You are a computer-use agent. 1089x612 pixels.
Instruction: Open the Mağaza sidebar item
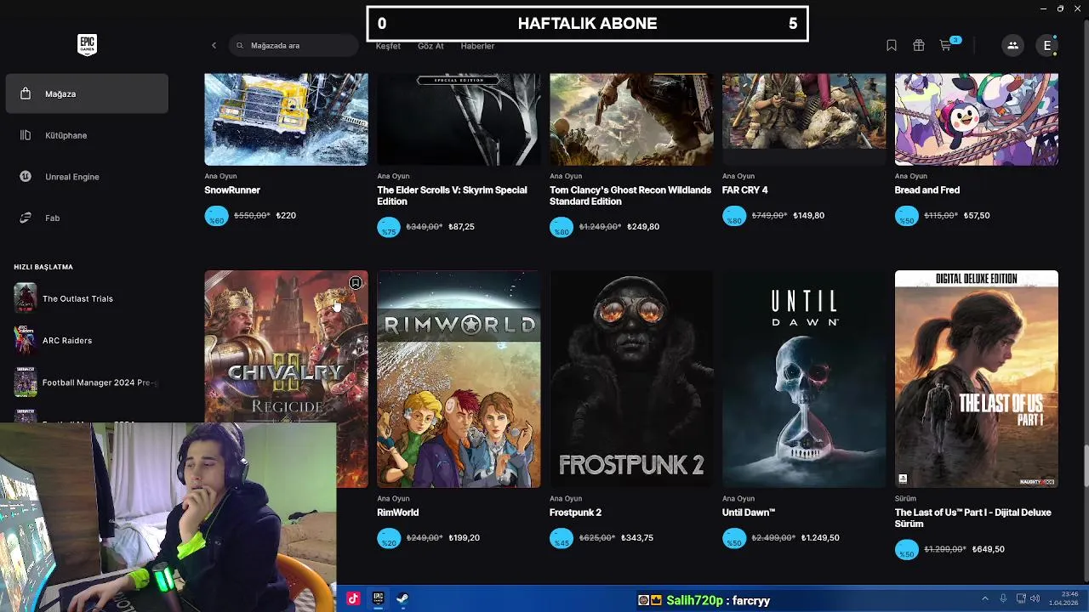(x=87, y=93)
